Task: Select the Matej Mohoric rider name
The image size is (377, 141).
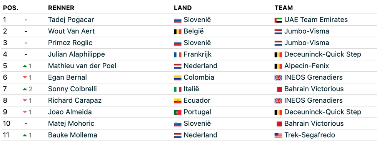Action: pos(71,123)
